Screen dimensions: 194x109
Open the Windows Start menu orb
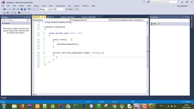(x=4, y=106)
